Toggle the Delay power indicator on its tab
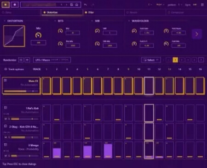The width and height of the screenshot is (207, 168). coord(3,12)
